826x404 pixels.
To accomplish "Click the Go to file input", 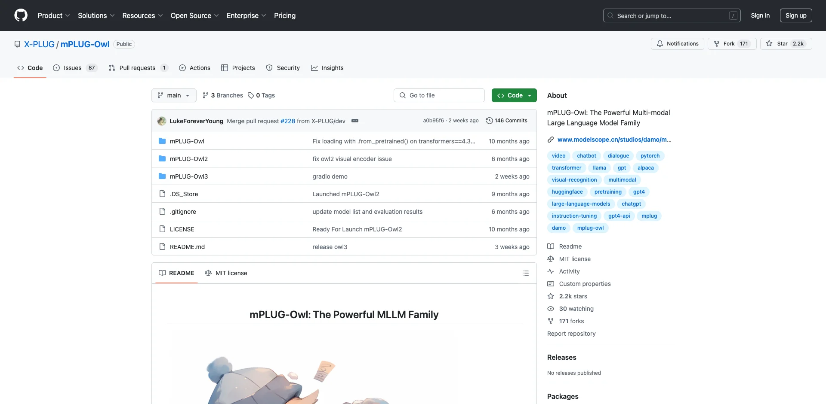I will tap(439, 95).
